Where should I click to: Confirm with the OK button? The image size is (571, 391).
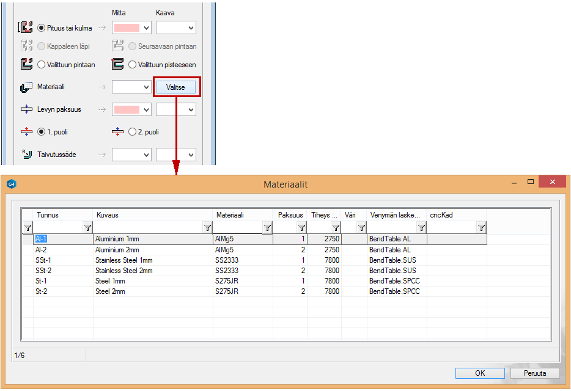pos(480,373)
